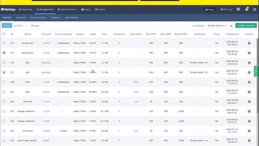Open actions gear for volume ID 165
This screenshot has height=146, width=259.
tap(249, 112)
